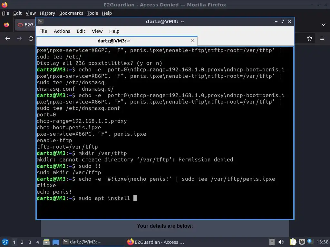
Task: Click the taskbar clock showing 13:38
Action: pos(322,242)
